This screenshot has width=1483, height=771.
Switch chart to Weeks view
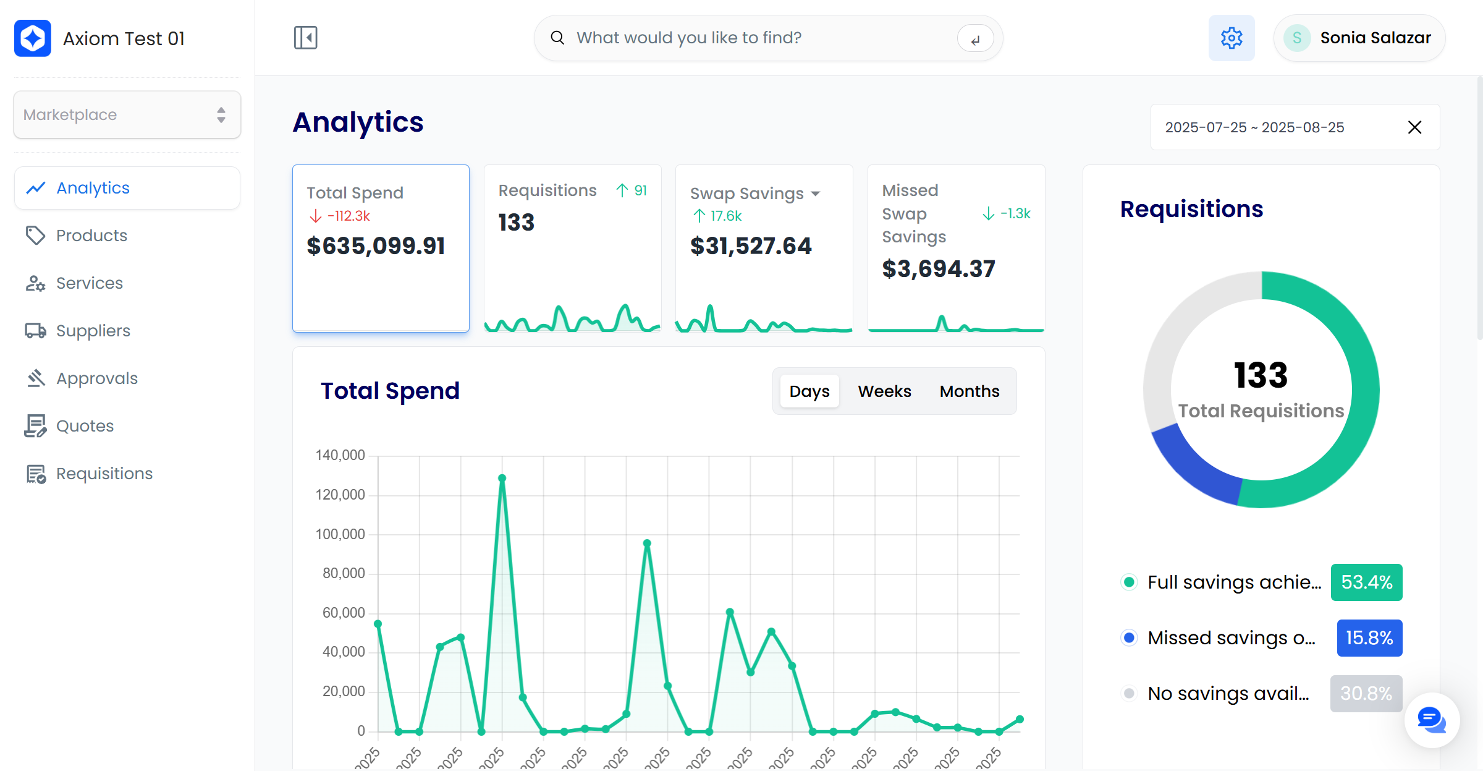click(884, 391)
